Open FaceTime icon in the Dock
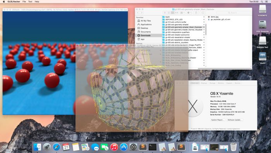271x153 pixels. (x=105, y=147)
